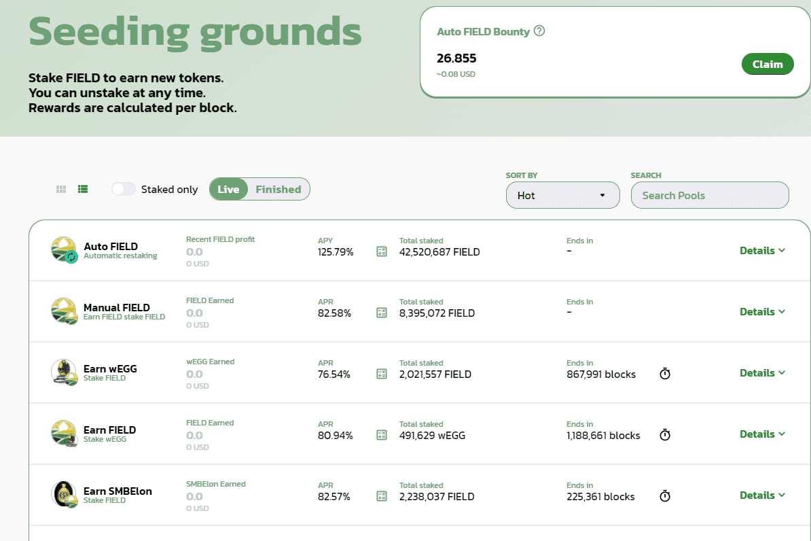Click the Search Pools input field
811x541 pixels.
tap(709, 195)
